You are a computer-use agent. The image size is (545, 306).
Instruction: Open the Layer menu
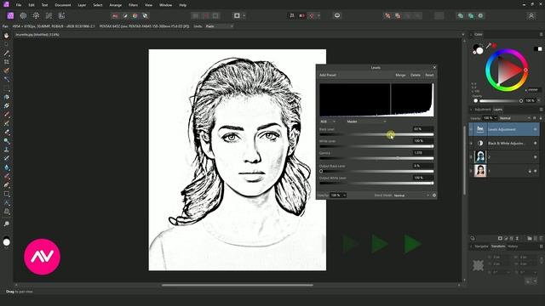82,5
